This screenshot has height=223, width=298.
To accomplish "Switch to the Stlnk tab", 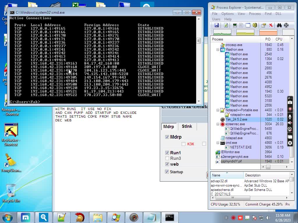I will pyautogui.click(x=187, y=126).
